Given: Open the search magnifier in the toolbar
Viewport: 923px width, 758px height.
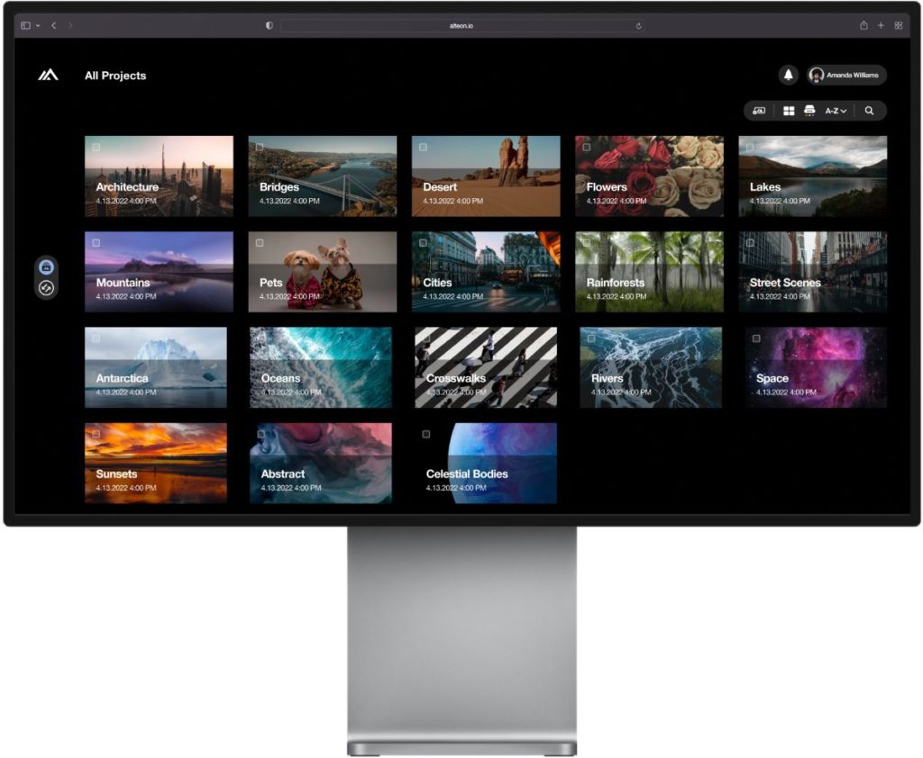Looking at the screenshot, I should click(x=869, y=111).
